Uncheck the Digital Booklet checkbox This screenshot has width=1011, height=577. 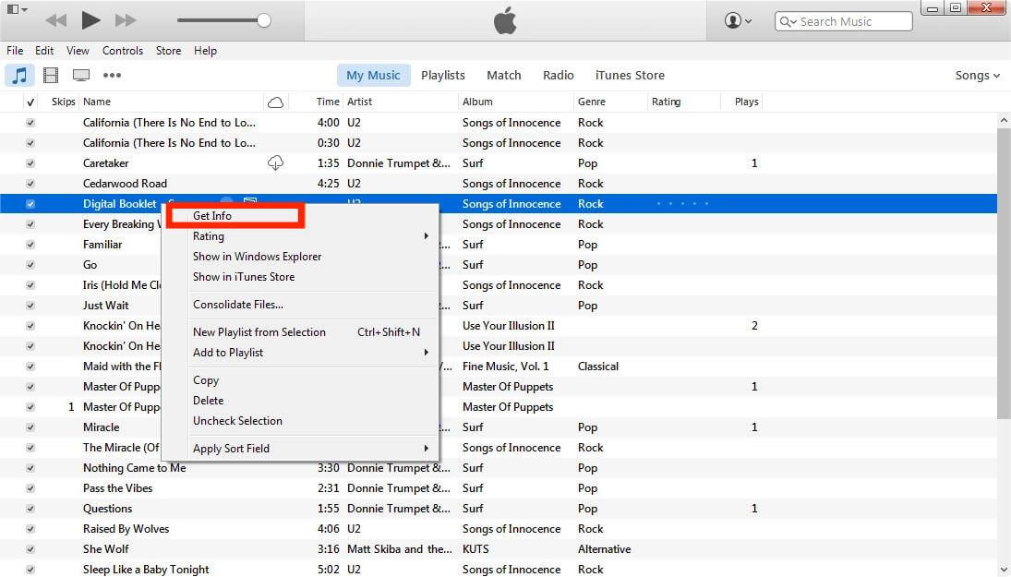click(x=30, y=204)
